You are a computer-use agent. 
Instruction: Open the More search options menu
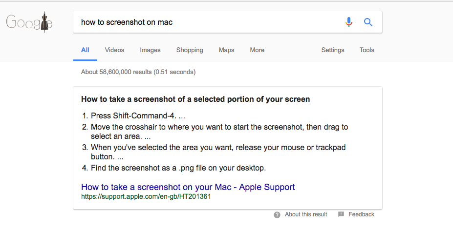click(257, 50)
